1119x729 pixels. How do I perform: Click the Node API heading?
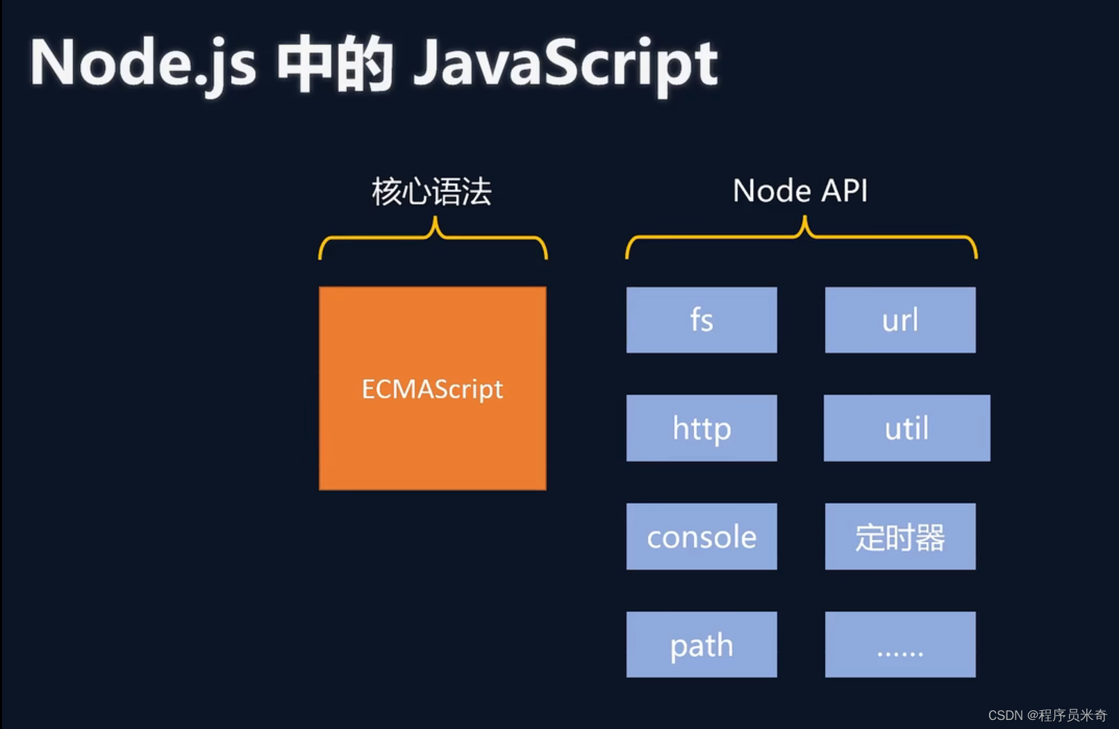pos(800,190)
